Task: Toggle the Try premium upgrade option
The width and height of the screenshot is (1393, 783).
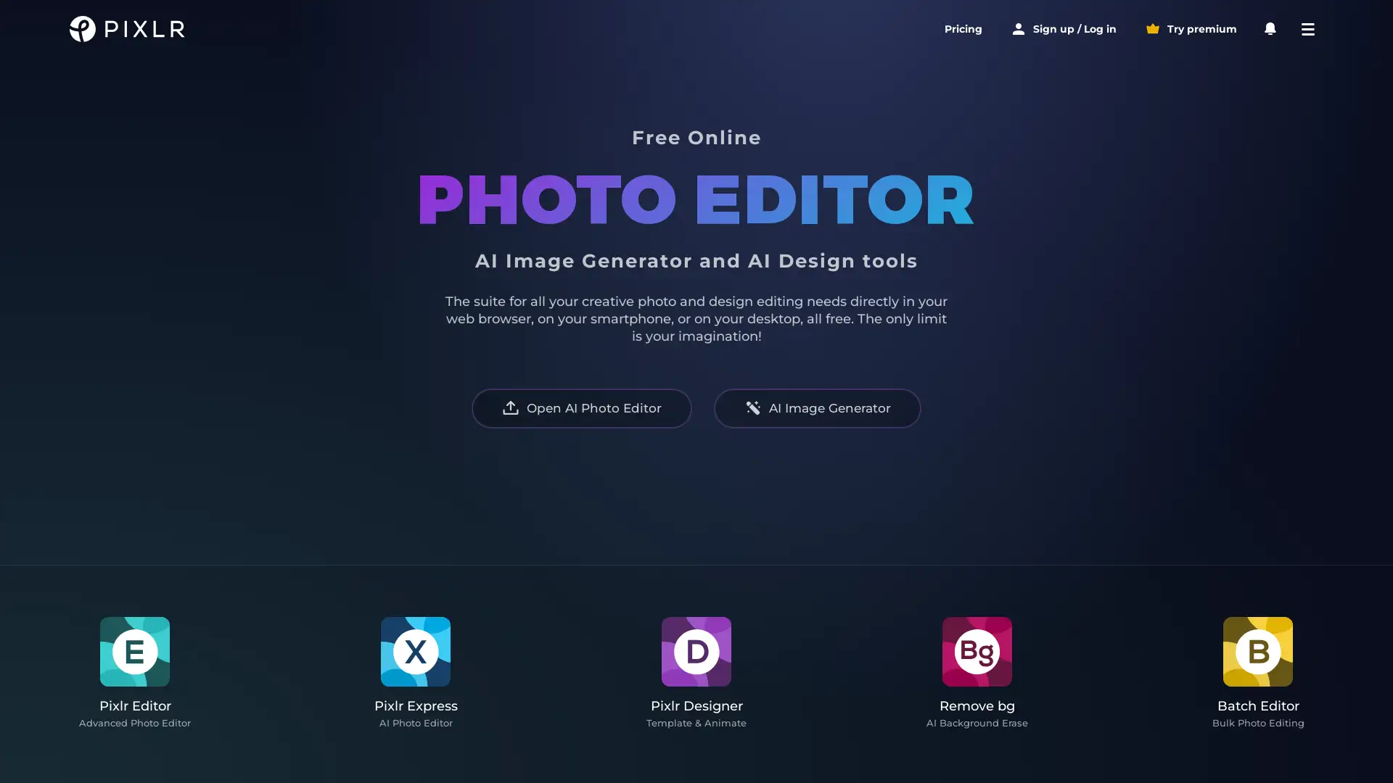Action: tap(1191, 29)
